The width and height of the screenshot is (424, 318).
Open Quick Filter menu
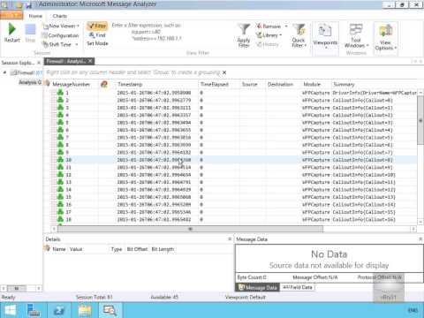(299, 36)
